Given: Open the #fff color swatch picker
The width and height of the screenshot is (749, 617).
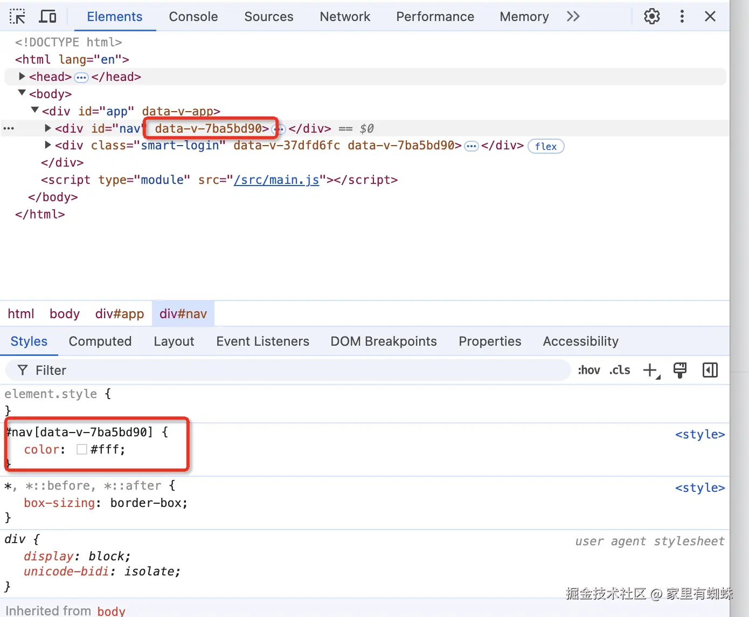Looking at the screenshot, I should pyautogui.click(x=82, y=449).
